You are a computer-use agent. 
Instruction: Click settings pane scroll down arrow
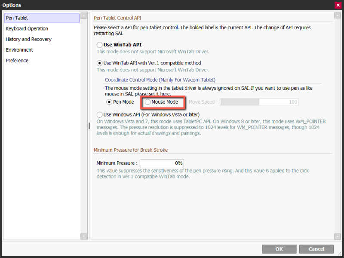click(337, 236)
